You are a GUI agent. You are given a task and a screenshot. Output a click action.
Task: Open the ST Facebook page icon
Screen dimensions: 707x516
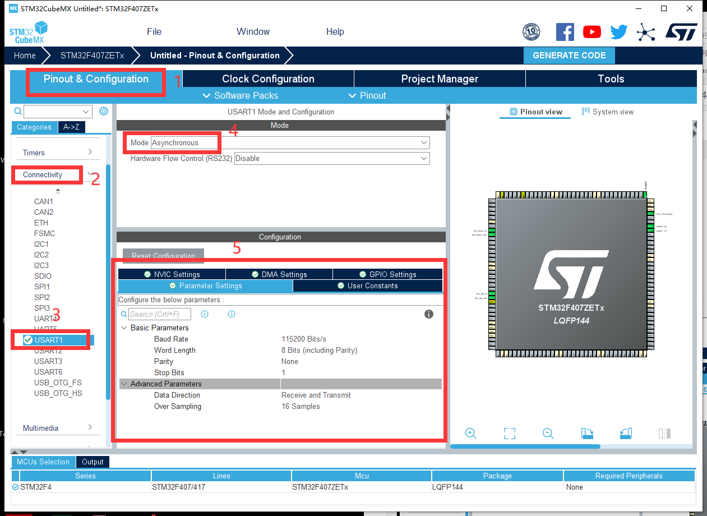(565, 32)
